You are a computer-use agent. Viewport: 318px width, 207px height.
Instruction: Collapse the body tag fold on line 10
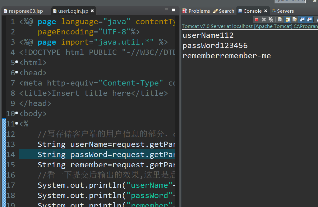(x=16, y=113)
